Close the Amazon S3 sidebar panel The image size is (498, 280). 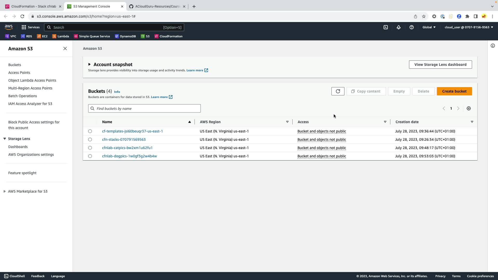65,49
